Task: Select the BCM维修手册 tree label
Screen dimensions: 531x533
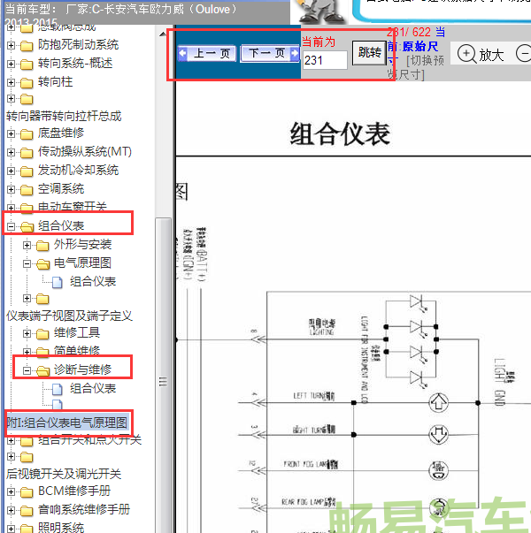Action: click(74, 491)
